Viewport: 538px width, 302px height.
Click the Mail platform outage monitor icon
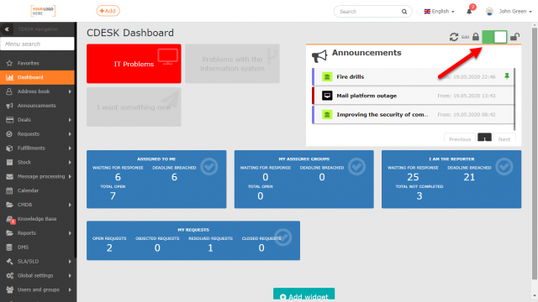coord(327,96)
